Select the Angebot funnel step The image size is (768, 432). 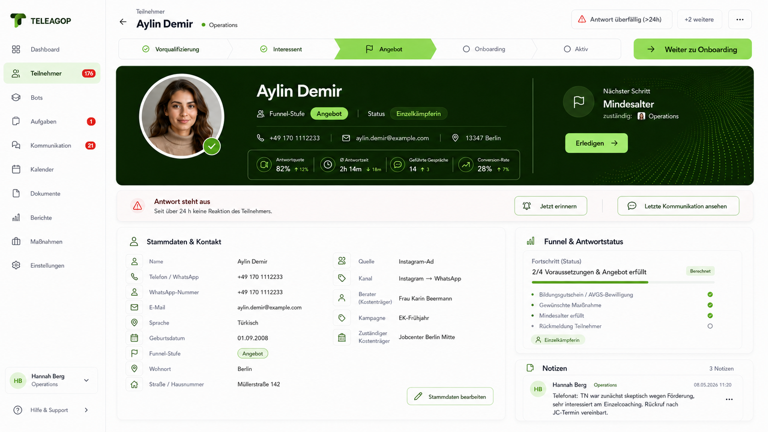pyautogui.click(x=384, y=49)
